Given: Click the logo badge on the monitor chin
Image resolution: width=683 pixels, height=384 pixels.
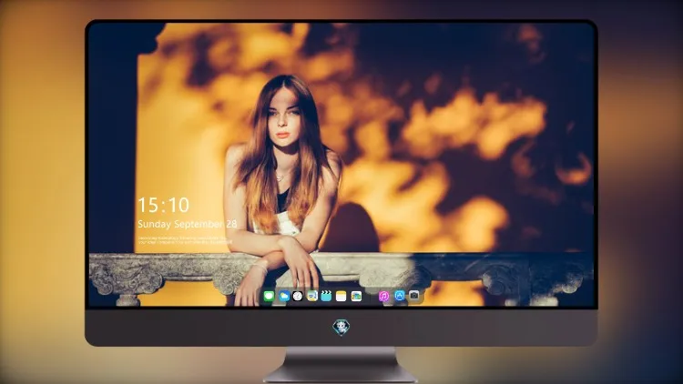Looking at the screenshot, I should pyautogui.click(x=341, y=328).
